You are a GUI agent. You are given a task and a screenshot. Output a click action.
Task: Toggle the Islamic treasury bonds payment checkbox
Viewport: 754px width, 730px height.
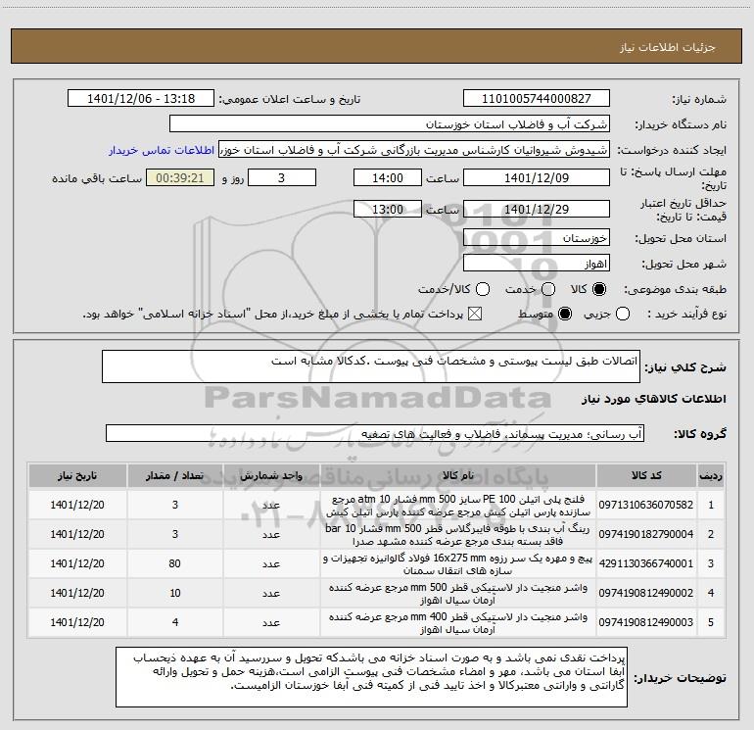(x=475, y=314)
